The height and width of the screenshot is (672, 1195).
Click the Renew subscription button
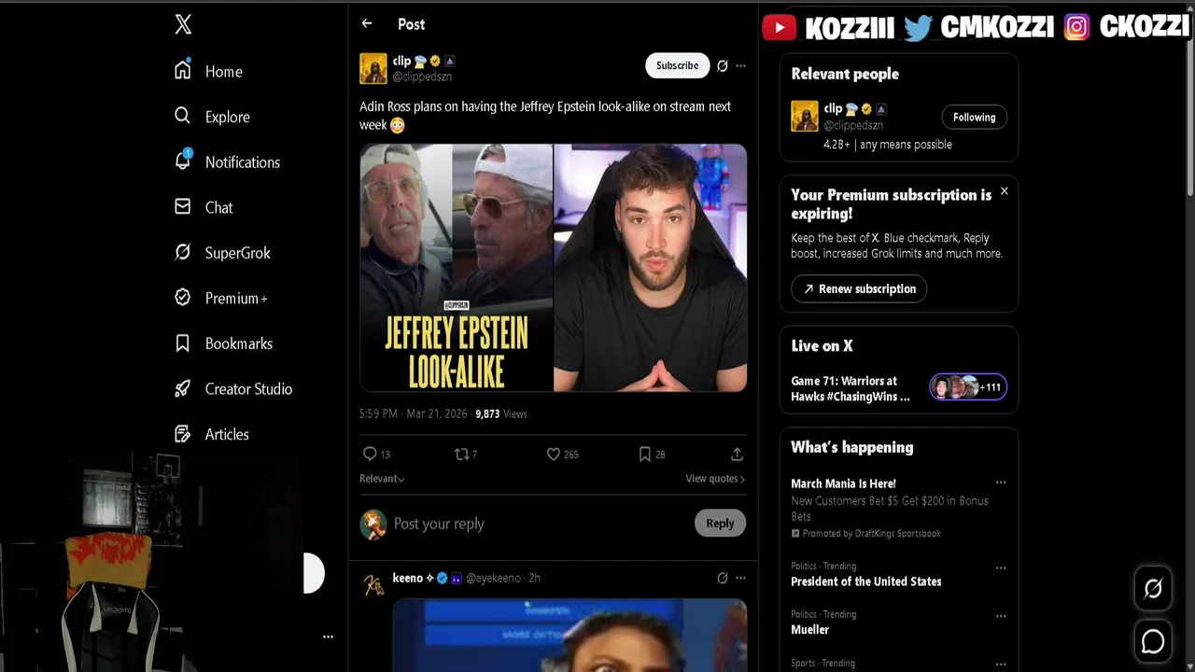pos(859,288)
